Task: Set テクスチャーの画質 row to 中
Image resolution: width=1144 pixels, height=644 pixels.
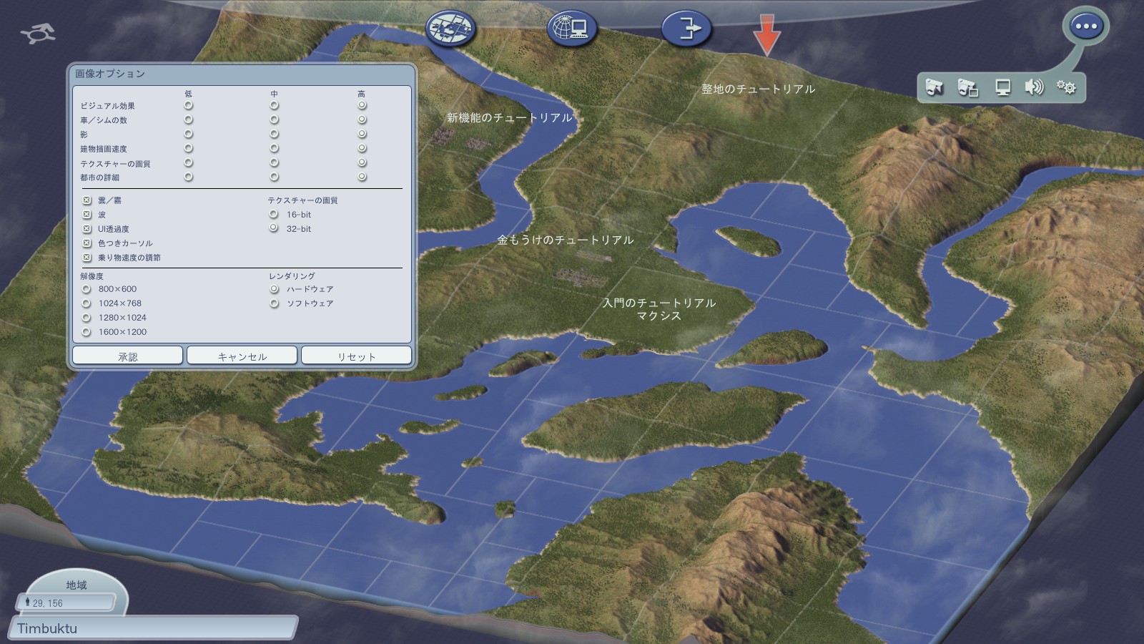Action: [275, 162]
